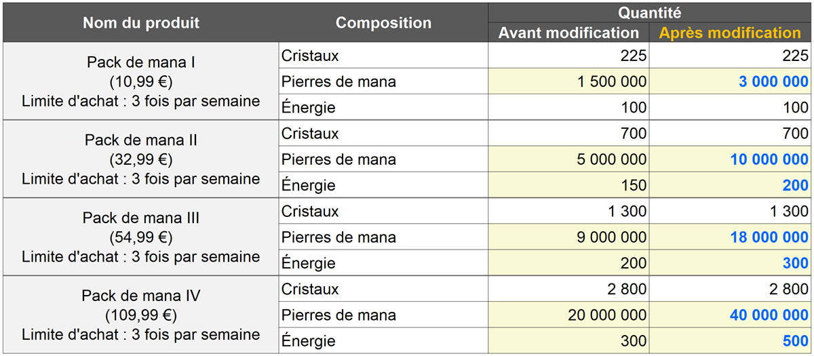This screenshot has height=356, width=814.
Task: Select the blue 500 energy value cell
Action: point(731,341)
